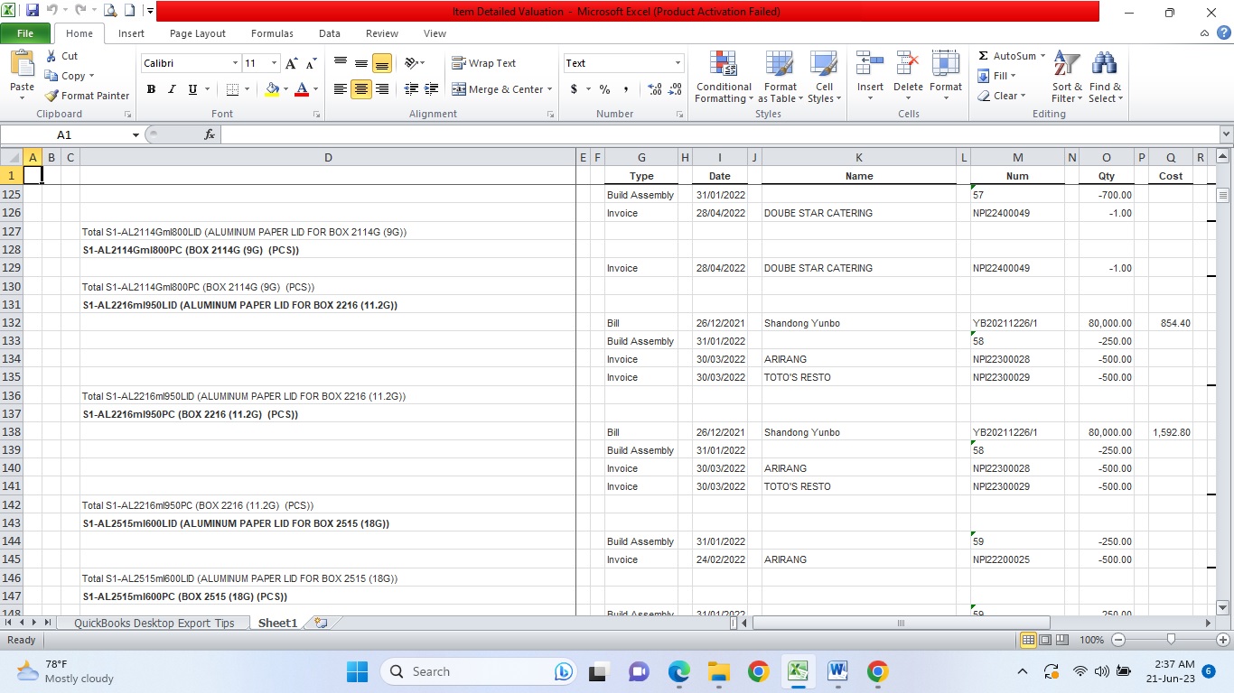The width and height of the screenshot is (1234, 693).
Task: Decrease font size with Shrink Font icon
Action: tap(311, 63)
